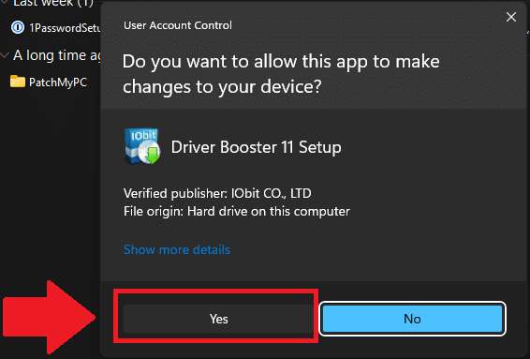Click Yes to allow Driver Booster Setup

218,319
